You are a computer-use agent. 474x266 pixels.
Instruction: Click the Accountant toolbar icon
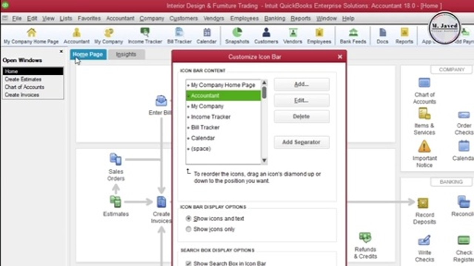[x=77, y=36]
